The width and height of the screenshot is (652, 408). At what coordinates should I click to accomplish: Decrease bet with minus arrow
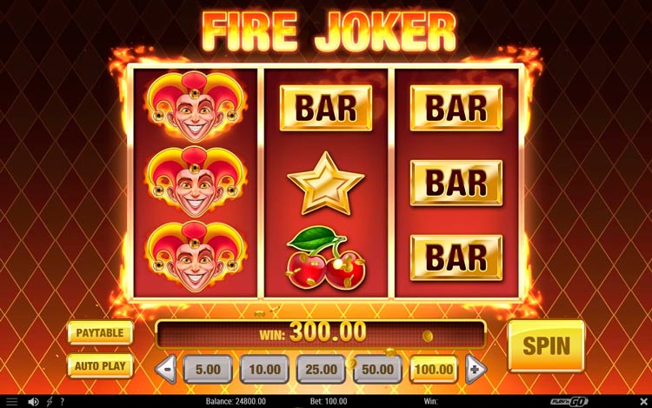(x=165, y=369)
